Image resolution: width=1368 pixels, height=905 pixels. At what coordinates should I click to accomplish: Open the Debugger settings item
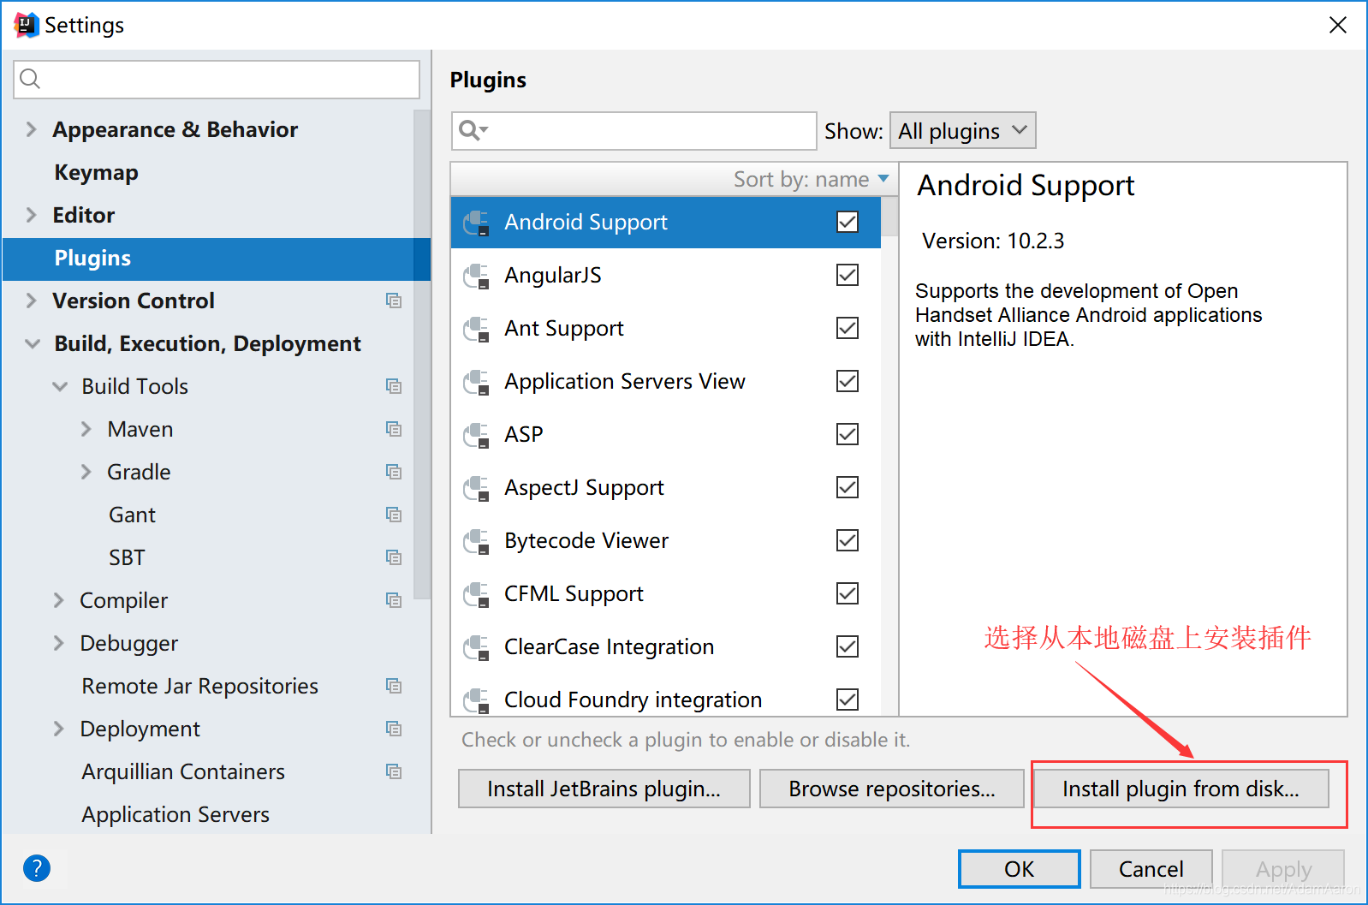(129, 643)
